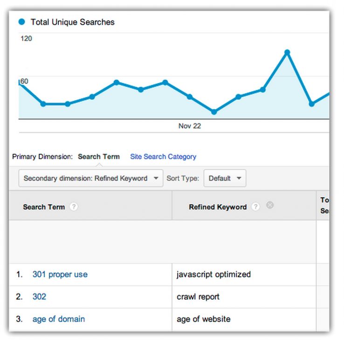Click the "crawl report" refined keyword cell
This screenshot has height=341, width=344.
coord(198,297)
